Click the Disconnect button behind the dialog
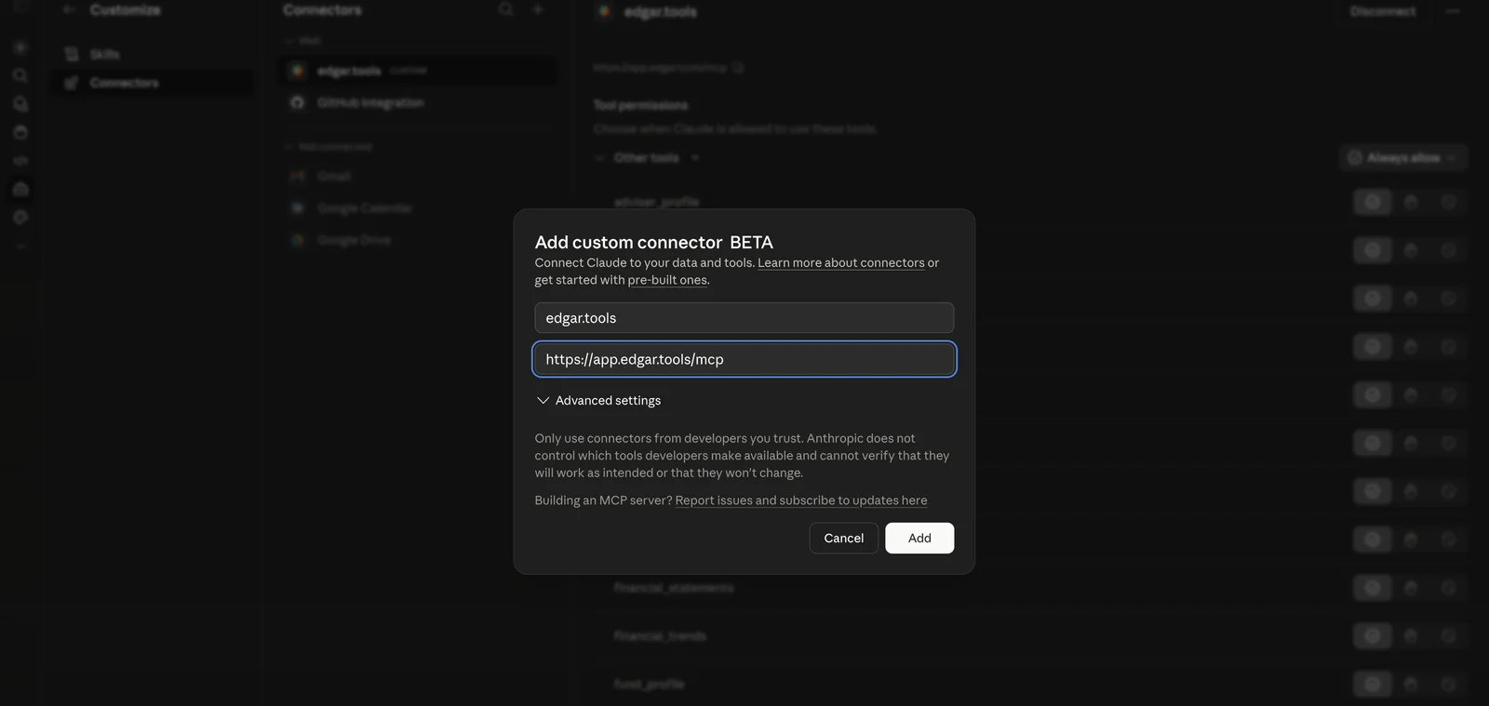 pyautogui.click(x=1383, y=11)
